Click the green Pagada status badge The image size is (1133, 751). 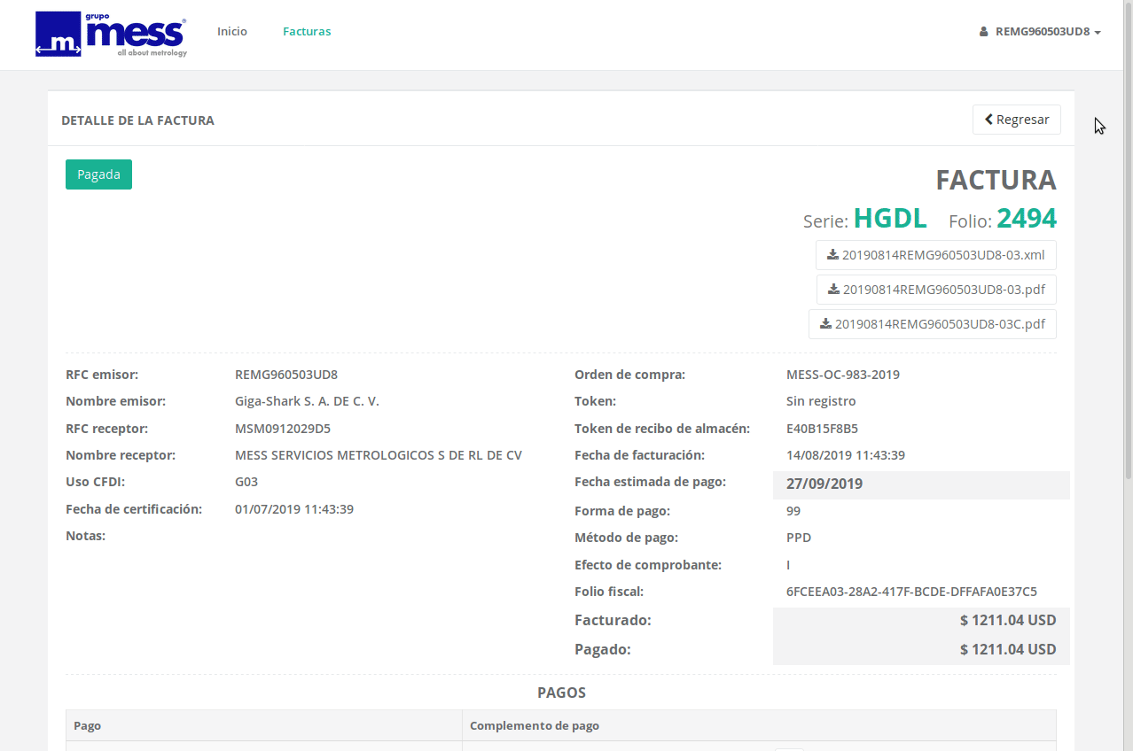point(98,174)
